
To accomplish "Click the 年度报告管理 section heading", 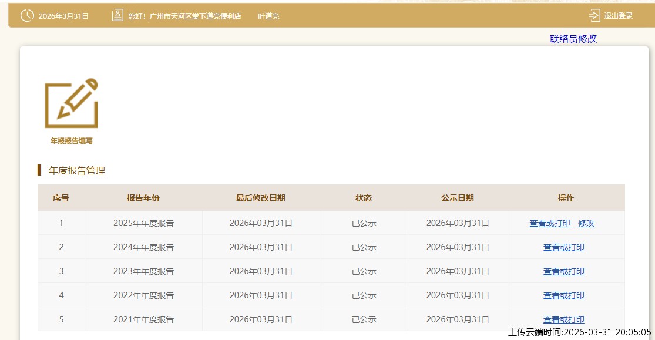I will tap(77, 171).
